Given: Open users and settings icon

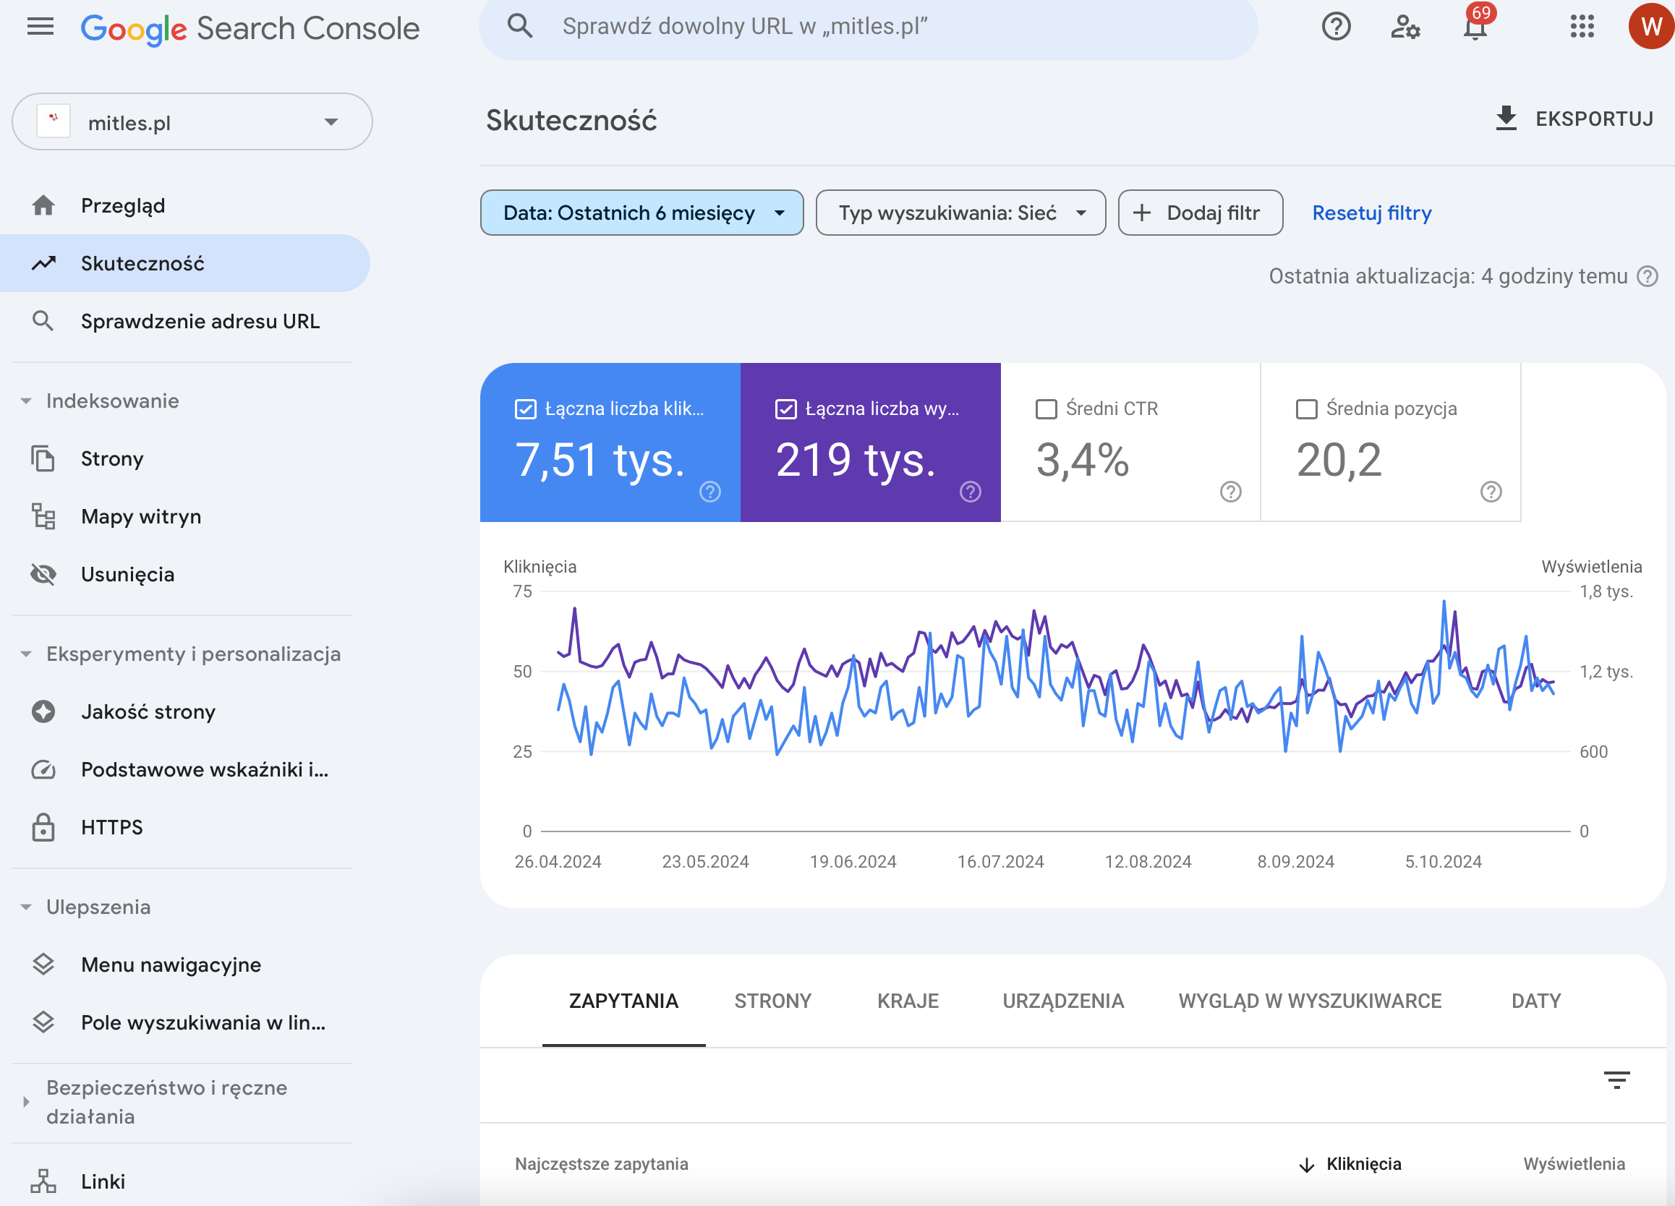Looking at the screenshot, I should click(1405, 27).
